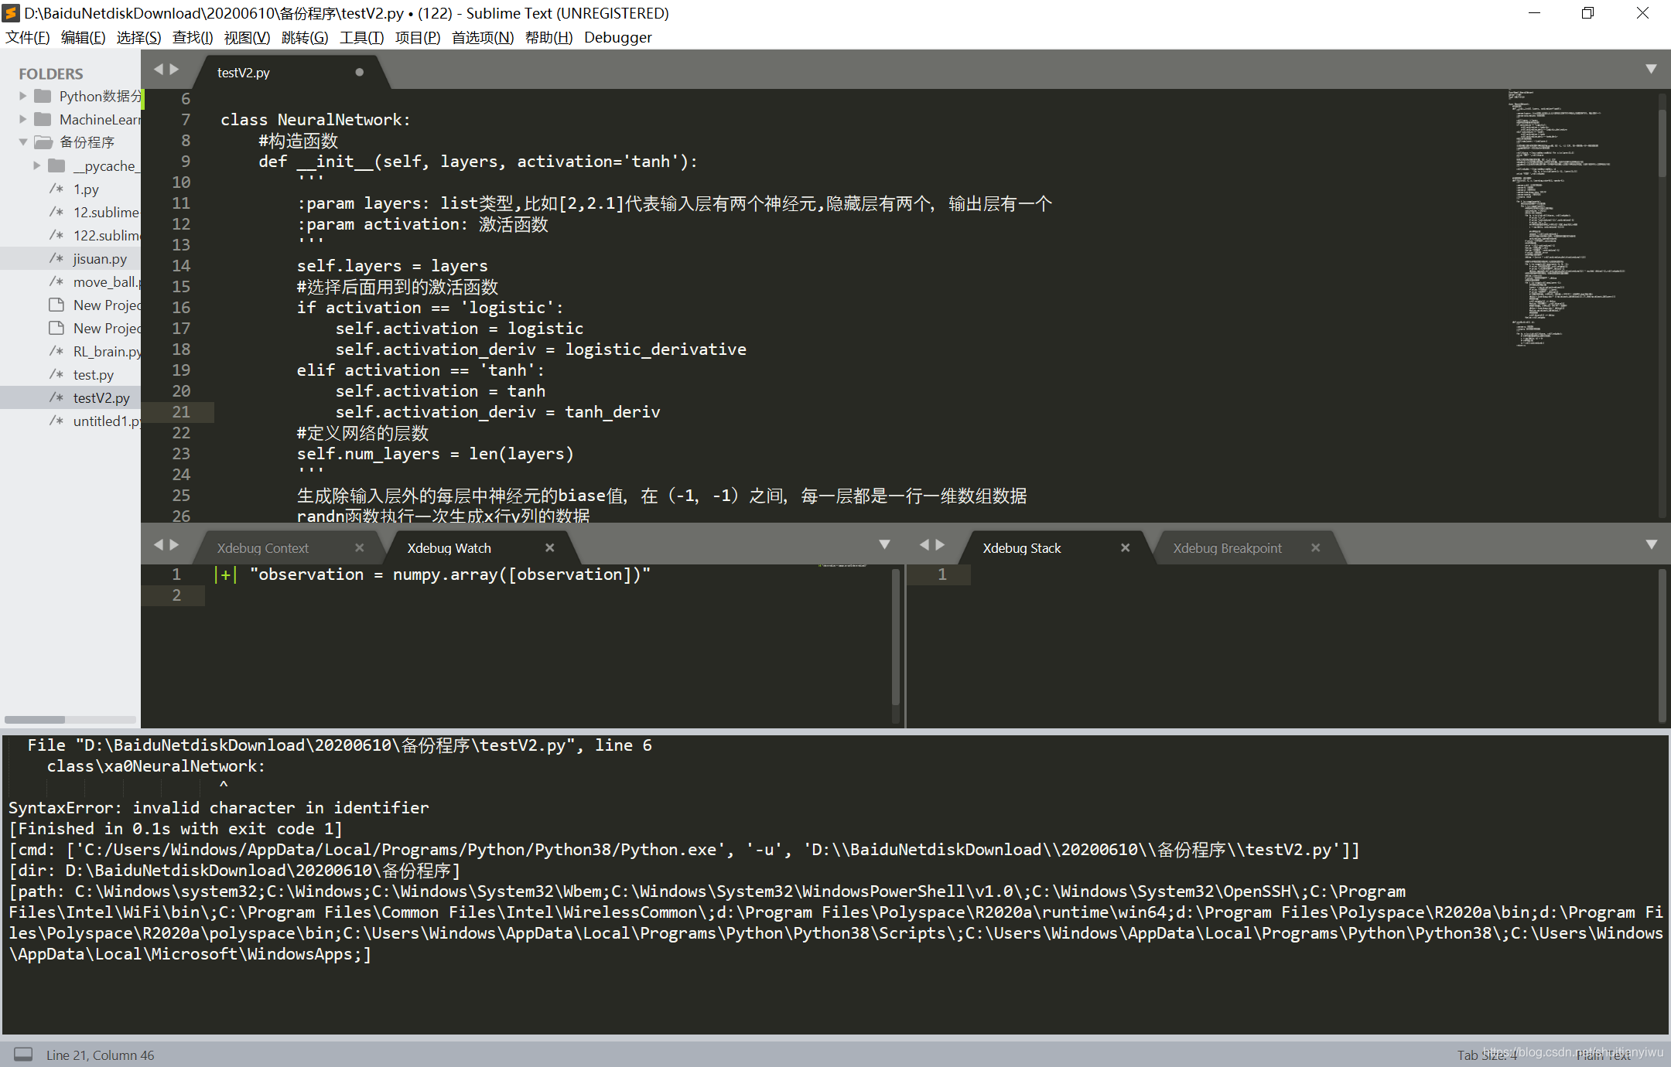This screenshot has width=1671, height=1067.
Task: Open test.py in the sidebar
Action: [93, 375]
